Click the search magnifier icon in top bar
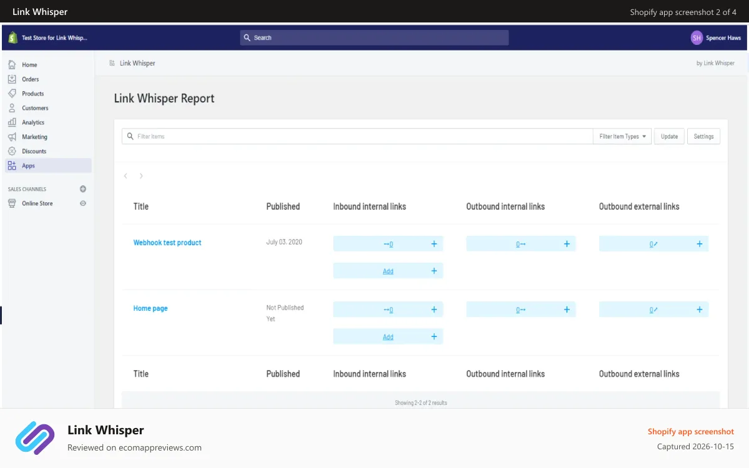The image size is (749, 468). [247, 37]
